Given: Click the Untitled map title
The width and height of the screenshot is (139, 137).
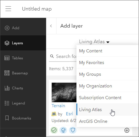Looking at the screenshot, I should [x=37, y=9].
